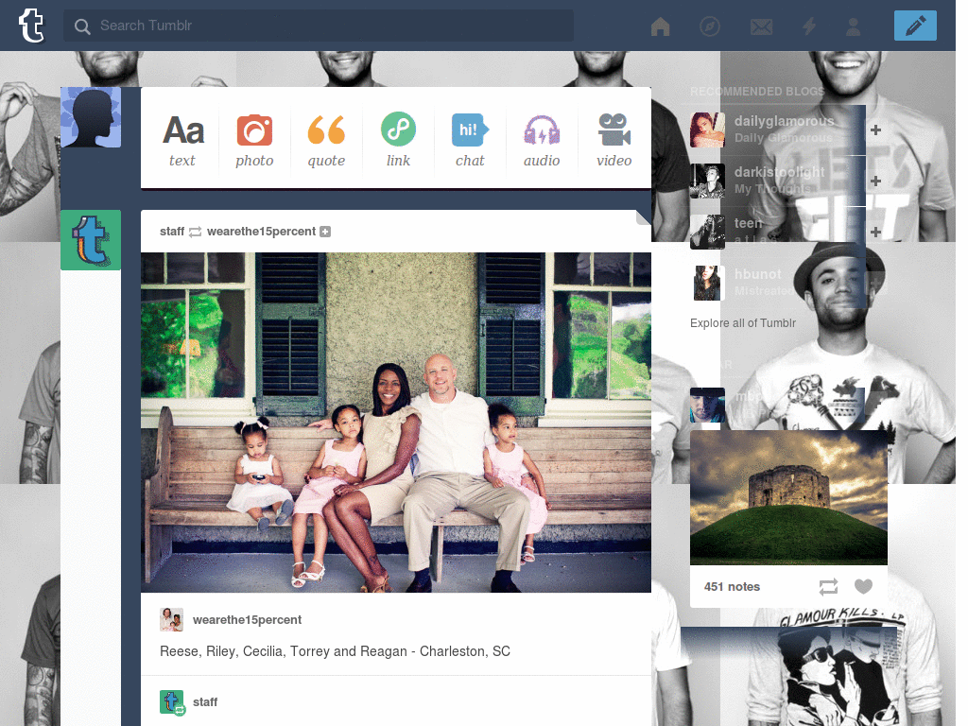Click dailyglamorous blog avatar
Image resolution: width=968 pixels, height=726 pixels.
(x=707, y=130)
